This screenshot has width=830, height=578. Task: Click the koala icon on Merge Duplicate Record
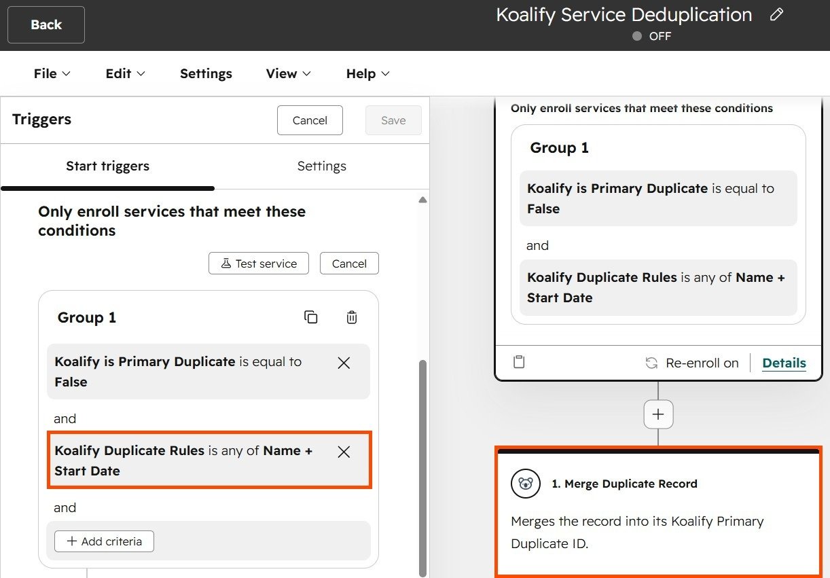coord(525,484)
